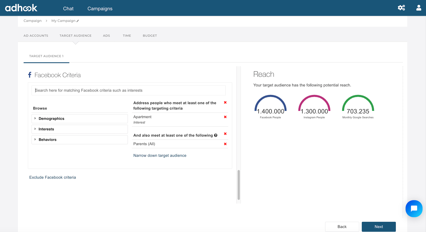The width and height of the screenshot is (426, 232).
Task: Edit campaign name with pencil icon
Action: (78, 21)
